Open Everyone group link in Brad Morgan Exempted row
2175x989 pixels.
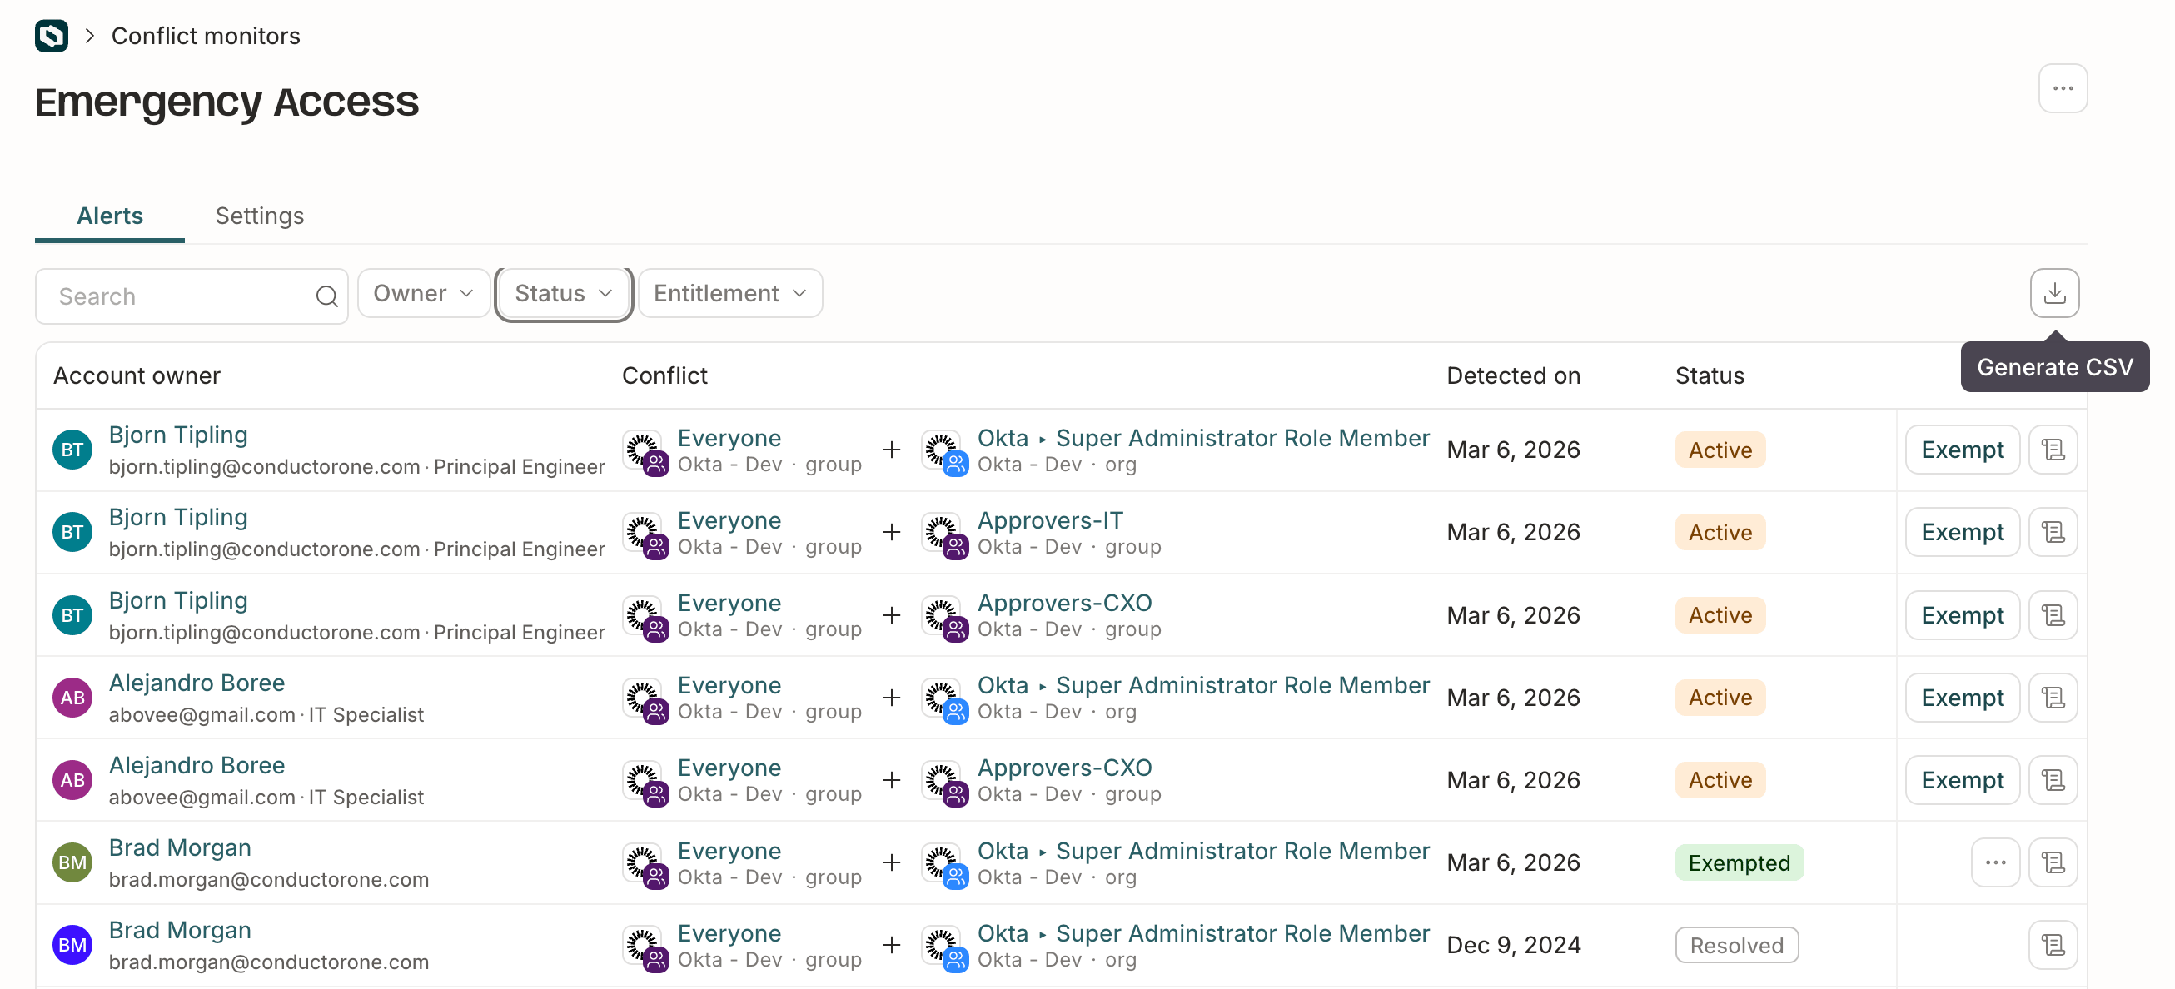[x=729, y=851]
